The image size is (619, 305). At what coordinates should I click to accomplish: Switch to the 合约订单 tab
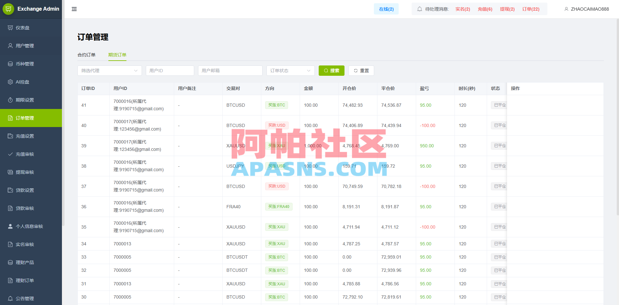point(86,55)
